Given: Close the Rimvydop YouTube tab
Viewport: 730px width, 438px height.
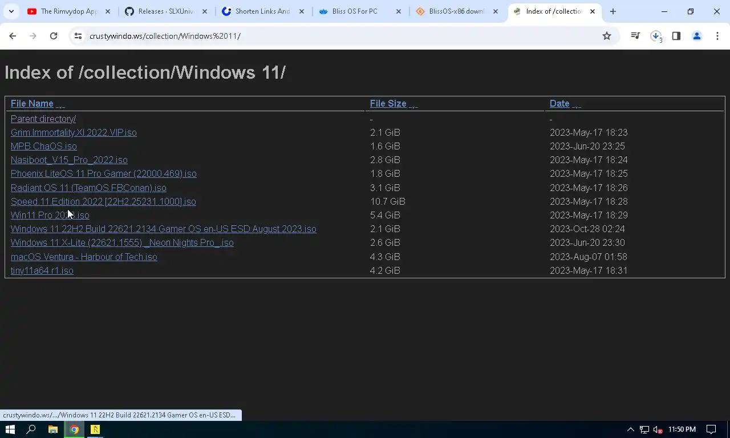Looking at the screenshot, I should click(x=108, y=11).
